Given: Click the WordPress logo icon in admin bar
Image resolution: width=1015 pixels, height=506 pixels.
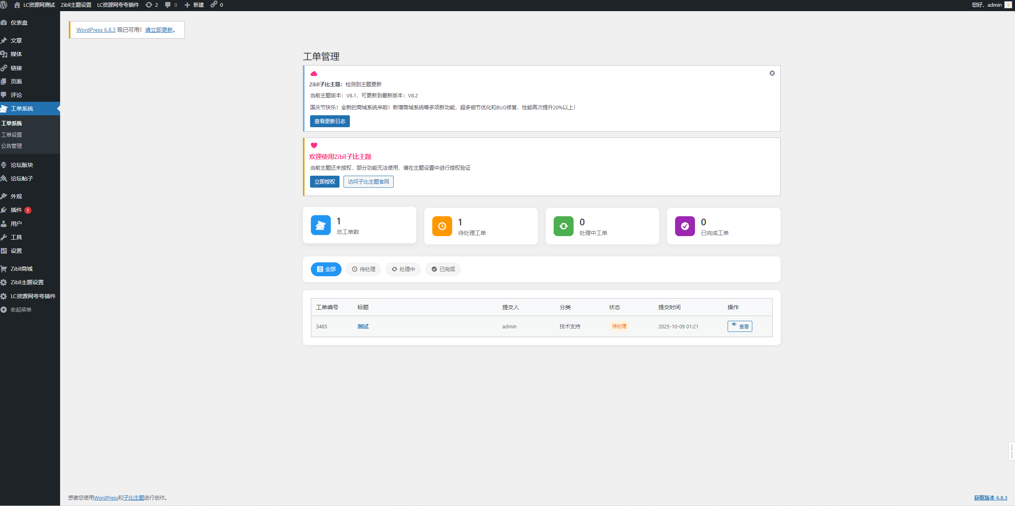Looking at the screenshot, I should [x=4, y=5].
